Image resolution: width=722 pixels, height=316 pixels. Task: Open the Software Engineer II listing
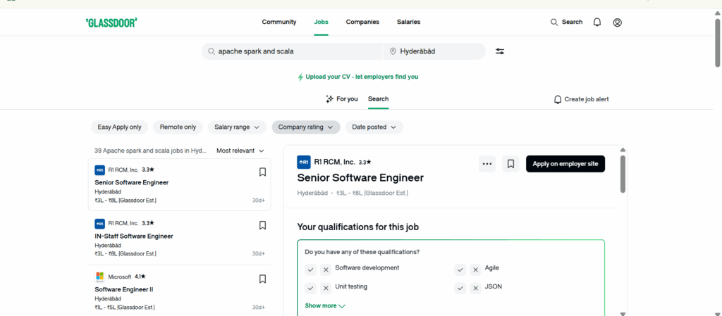(179, 291)
